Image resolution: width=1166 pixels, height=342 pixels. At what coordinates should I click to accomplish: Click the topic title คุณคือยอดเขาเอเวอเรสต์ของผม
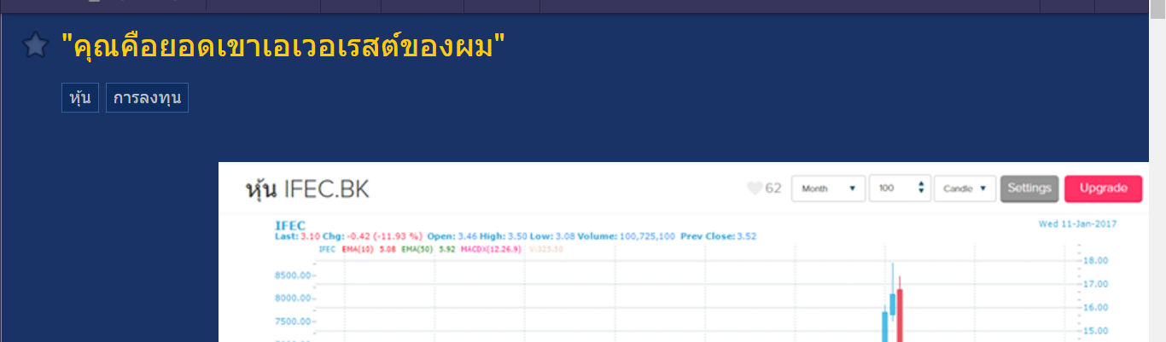284,46
